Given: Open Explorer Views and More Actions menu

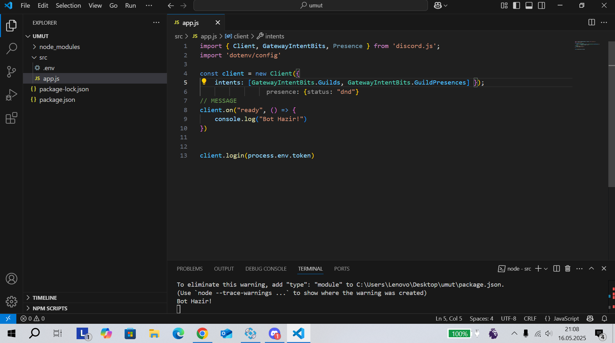Looking at the screenshot, I should 156,22.
